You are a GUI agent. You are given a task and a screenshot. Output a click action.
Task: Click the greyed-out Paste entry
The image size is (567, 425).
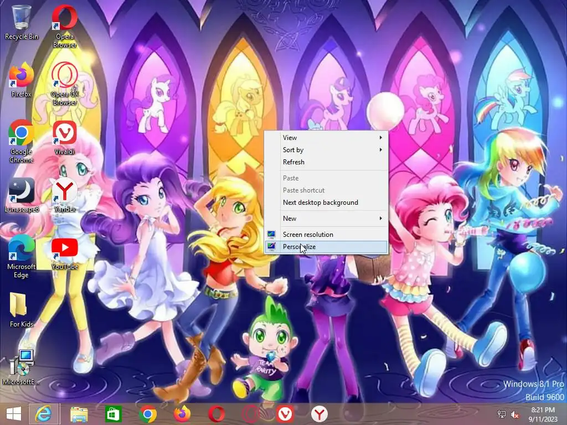point(326,178)
